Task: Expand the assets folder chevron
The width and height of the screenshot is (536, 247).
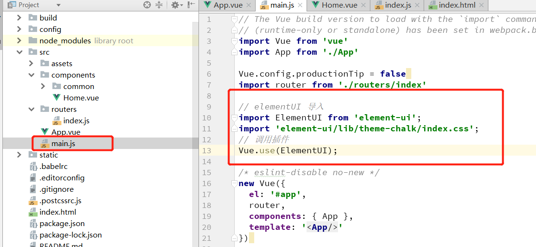Action: pyautogui.click(x=31, y=64)
